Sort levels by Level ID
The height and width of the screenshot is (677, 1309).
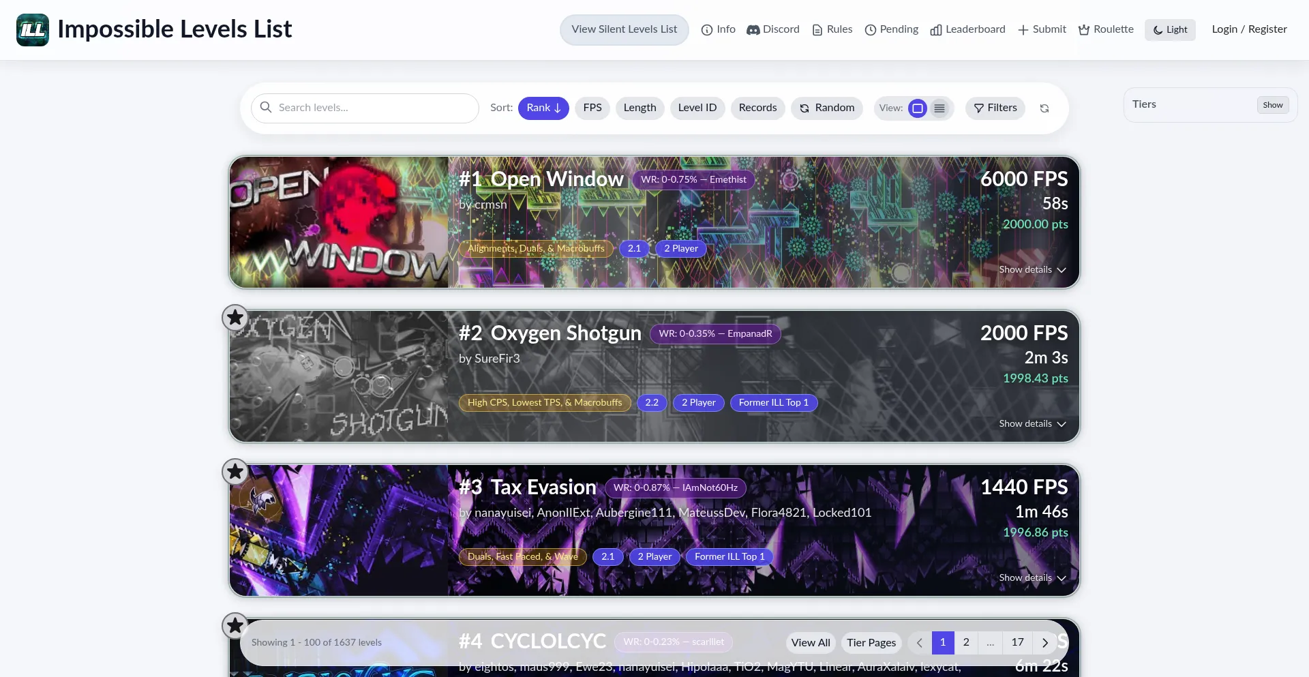[x=697, y=108]
